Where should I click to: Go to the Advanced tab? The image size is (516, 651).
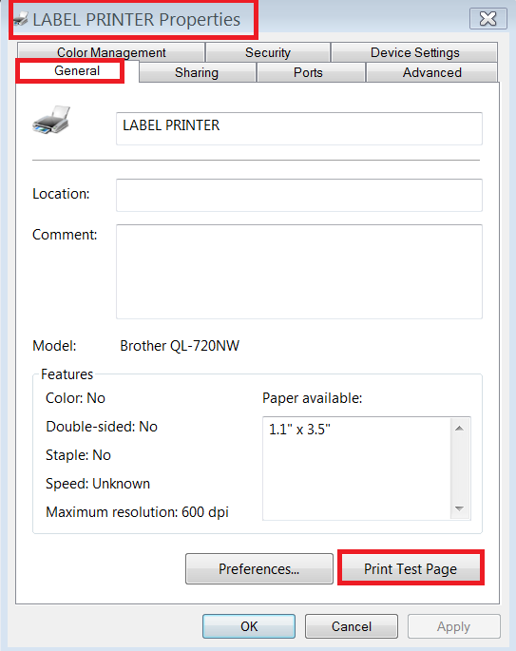[432, 72]
